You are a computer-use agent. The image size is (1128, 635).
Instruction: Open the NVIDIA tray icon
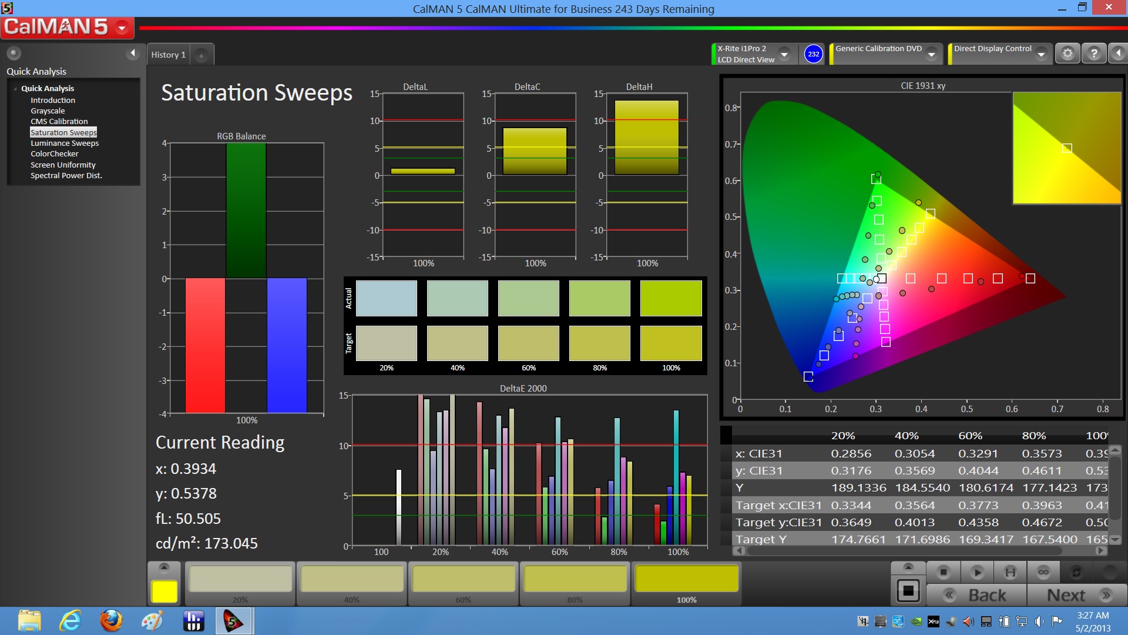point(916,621)
